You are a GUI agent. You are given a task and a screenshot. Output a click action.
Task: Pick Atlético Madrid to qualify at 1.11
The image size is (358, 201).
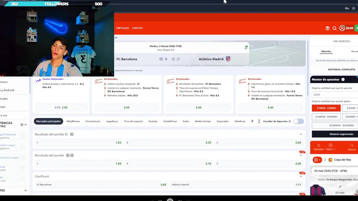pyautogui.click(x=236, y=185)
